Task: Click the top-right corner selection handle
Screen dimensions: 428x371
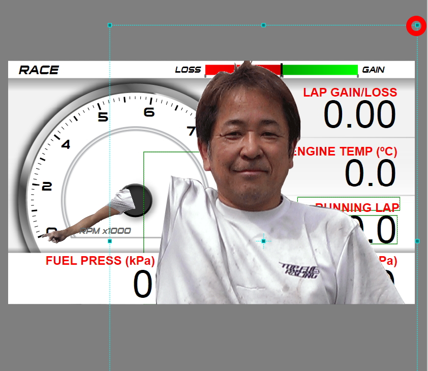Action: pos(417,25)
